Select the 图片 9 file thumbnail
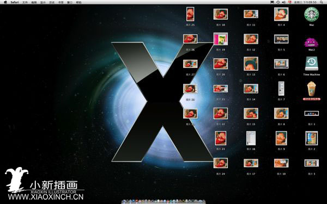 point(281,138)
